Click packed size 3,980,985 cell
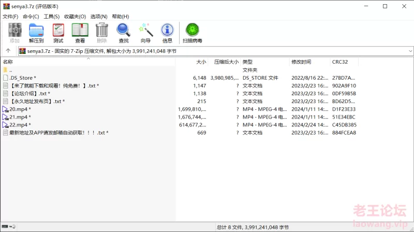The image size is (414, 232). (x=225, y=78)
